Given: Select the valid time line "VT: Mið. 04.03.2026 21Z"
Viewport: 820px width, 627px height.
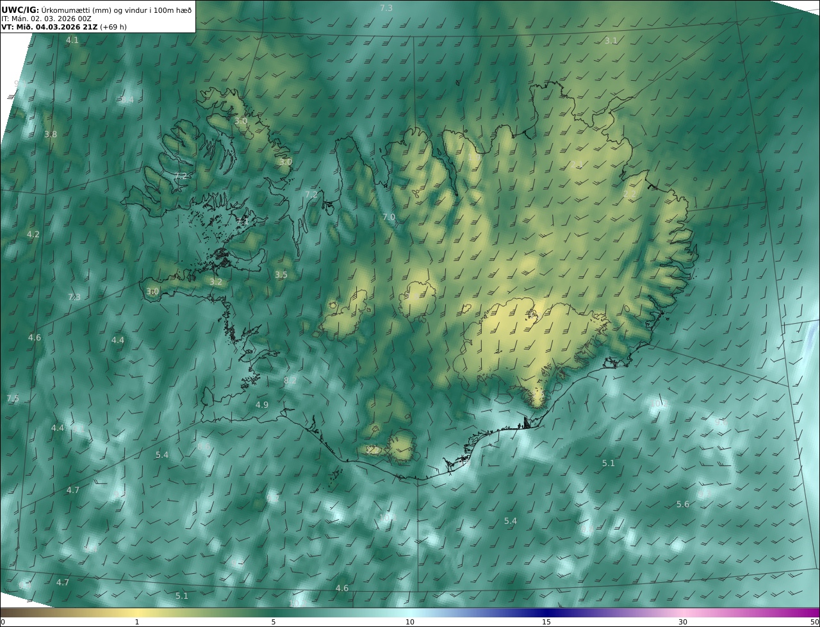Looking at the screenshot, I should click(x=49, y=27).
